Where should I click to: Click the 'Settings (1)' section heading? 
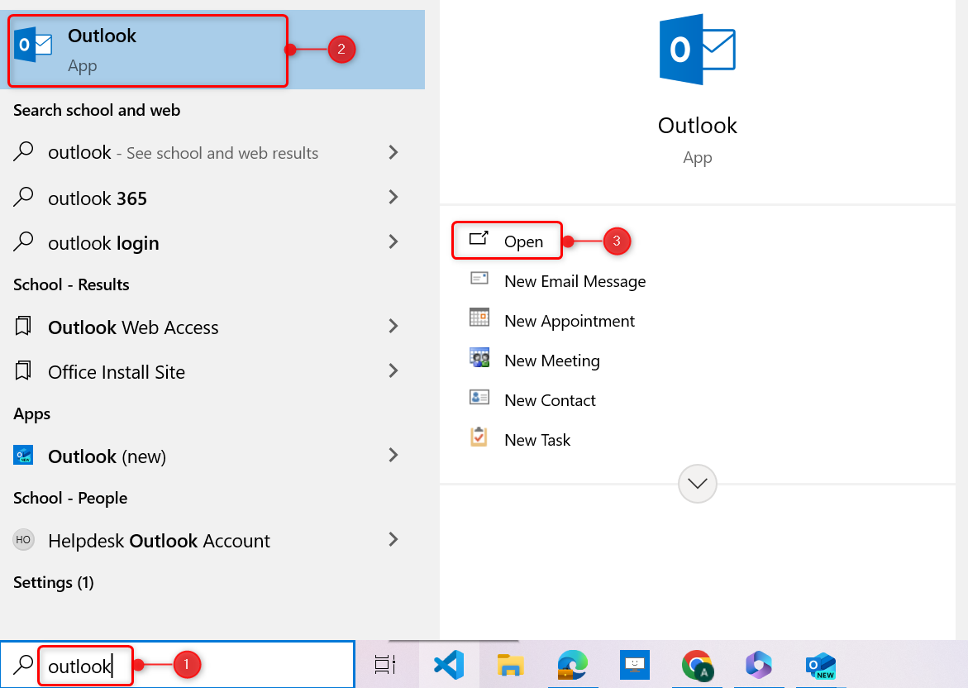pyautogui.click(x=54, y=582)
